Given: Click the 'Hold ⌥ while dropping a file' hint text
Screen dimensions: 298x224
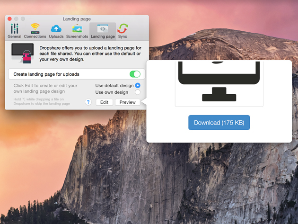Looking at the screenshot, I should [42, 101].
